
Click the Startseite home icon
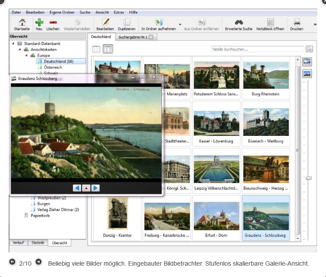coord(22,22)
